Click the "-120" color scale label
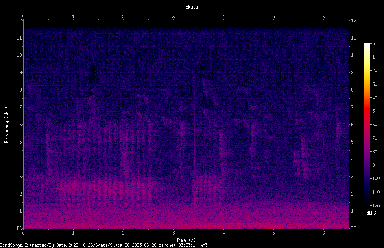 (375, 206)
